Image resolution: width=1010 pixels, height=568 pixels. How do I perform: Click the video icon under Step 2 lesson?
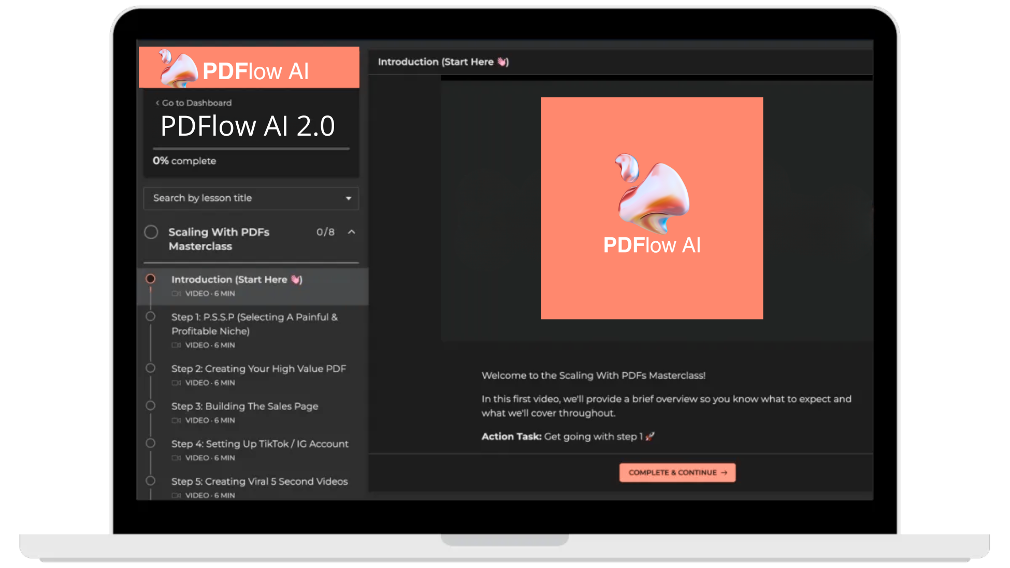coord(176,383)
